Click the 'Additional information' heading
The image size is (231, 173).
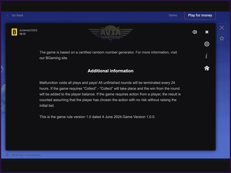pos(110,71)
